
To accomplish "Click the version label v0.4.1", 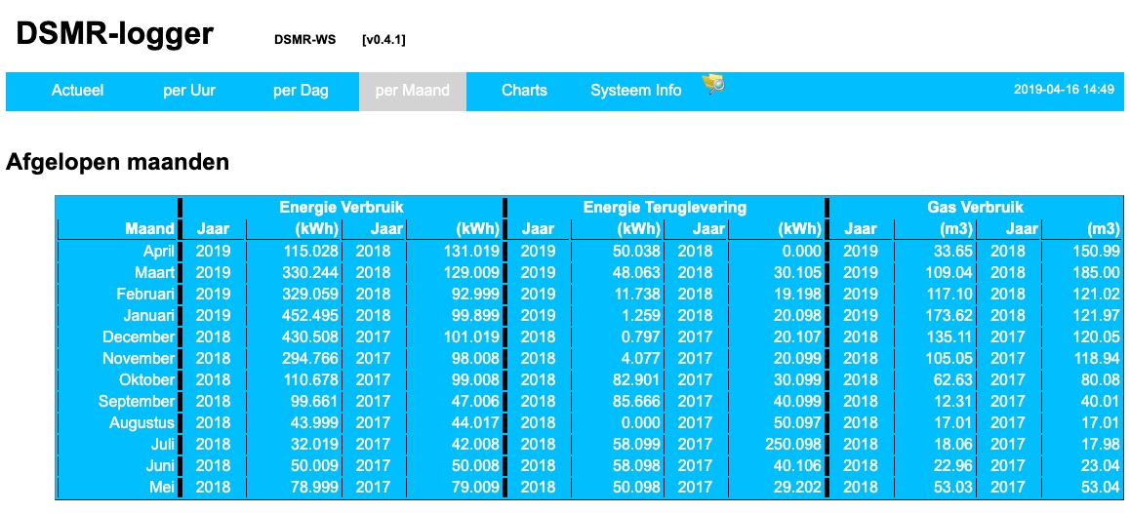I will pyautogui.click(x=383, y=40).
